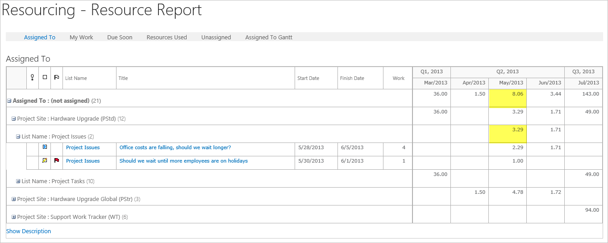This screenshot has width=608, height=243.
Task: Collapse the Project Issues list group
Action: pyautogui.click(x=18, y=137)
